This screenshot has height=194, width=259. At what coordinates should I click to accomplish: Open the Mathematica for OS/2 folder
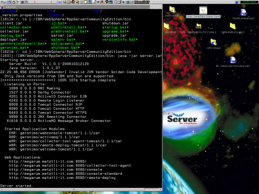click(233, 26)
